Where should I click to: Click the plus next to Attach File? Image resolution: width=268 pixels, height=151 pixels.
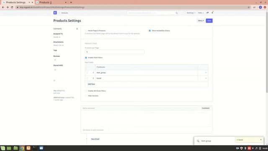tap(63, 45)
